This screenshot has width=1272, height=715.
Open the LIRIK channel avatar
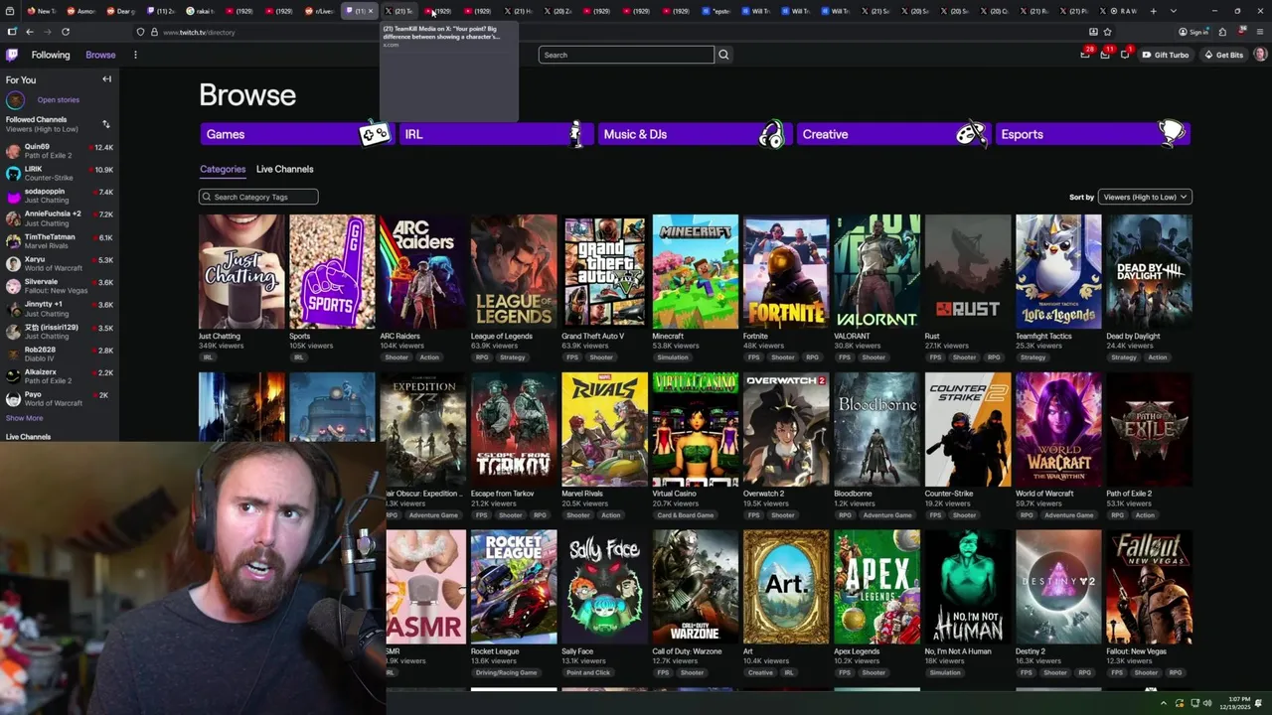(13, 174)
